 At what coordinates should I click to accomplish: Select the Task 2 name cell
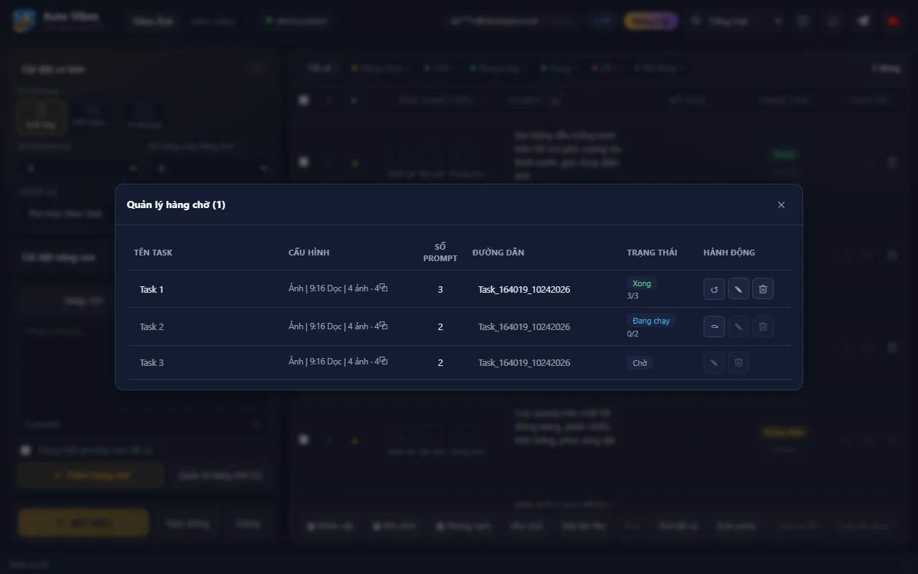tap(151, 326)
